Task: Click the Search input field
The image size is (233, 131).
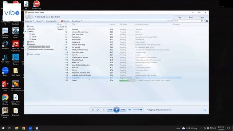Action: (x=186, y=21)
